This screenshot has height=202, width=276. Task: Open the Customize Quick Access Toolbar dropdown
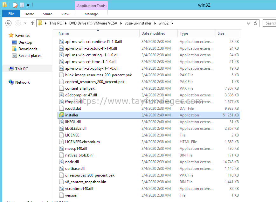tap(28, 5)
